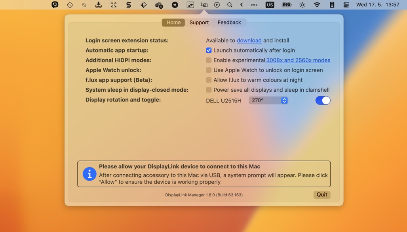
Task: Open the US keyboard input source menu
Action: [270, 5]
